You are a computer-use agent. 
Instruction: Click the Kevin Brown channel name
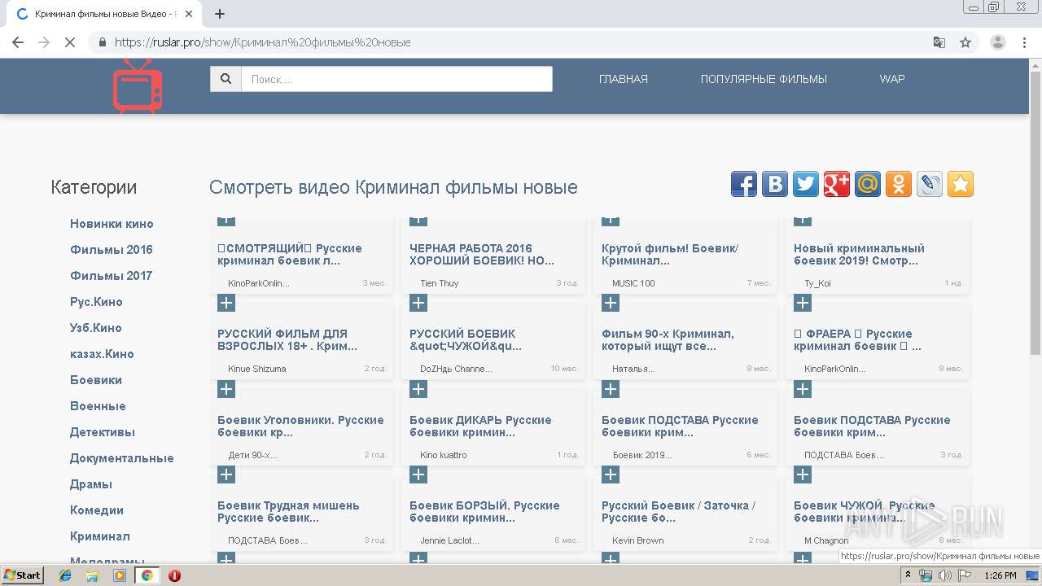pyautogui.click(x=638, y=540)
